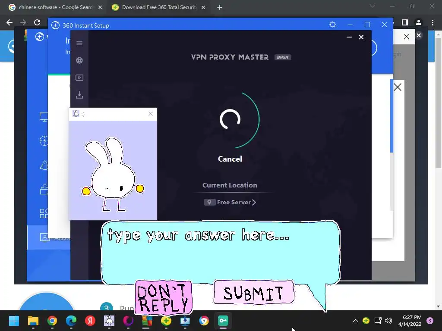Open the monitor checkup icon in 360 sidebar
Image resolution: width=442 pixels, height=331 pixels.
click(x=44, y=116)
